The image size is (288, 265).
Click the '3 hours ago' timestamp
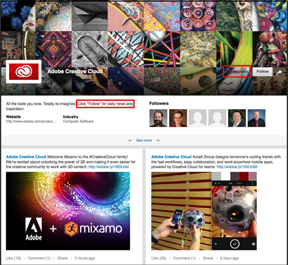(85, 258)
